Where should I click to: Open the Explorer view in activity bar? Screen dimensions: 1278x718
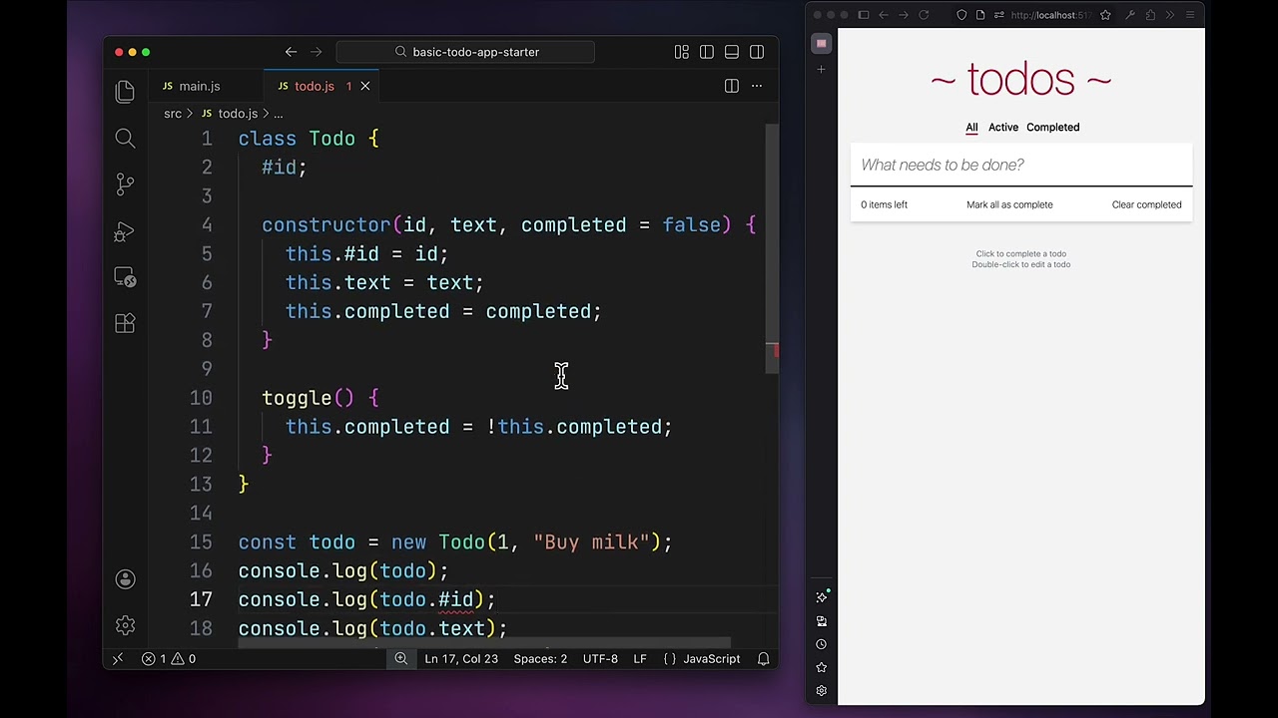[x=125, y=92]
